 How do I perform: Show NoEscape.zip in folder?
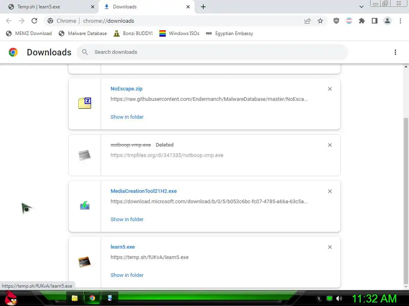pyautogui.click(x=127, y=117)
